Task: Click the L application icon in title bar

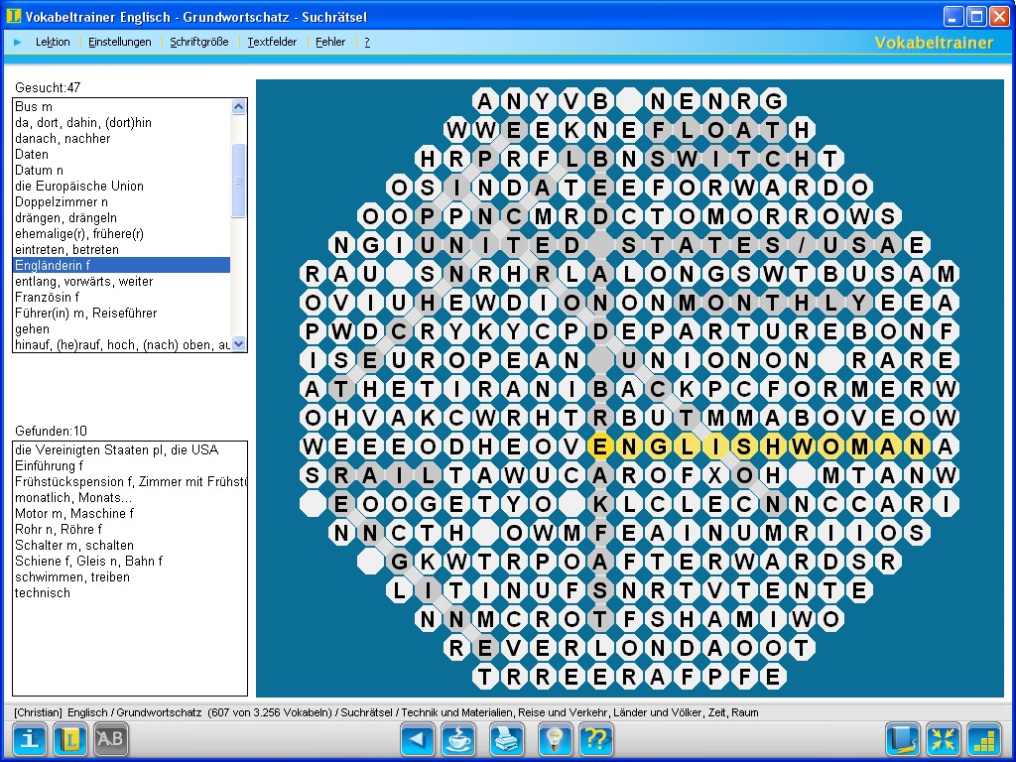Action: (13, 16)
